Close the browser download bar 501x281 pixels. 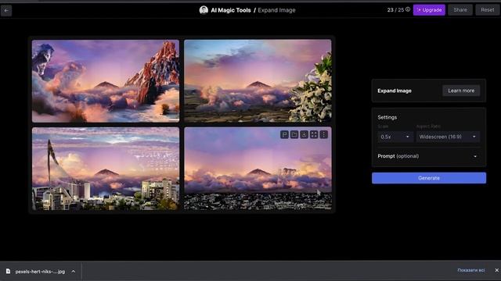pyautogui.click(x=496, y=270)
